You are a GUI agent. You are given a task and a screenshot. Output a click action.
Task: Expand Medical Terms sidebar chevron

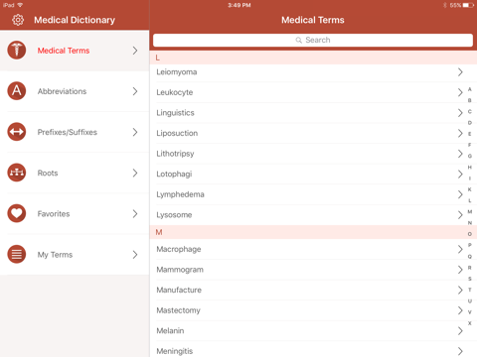coord(135,51)
